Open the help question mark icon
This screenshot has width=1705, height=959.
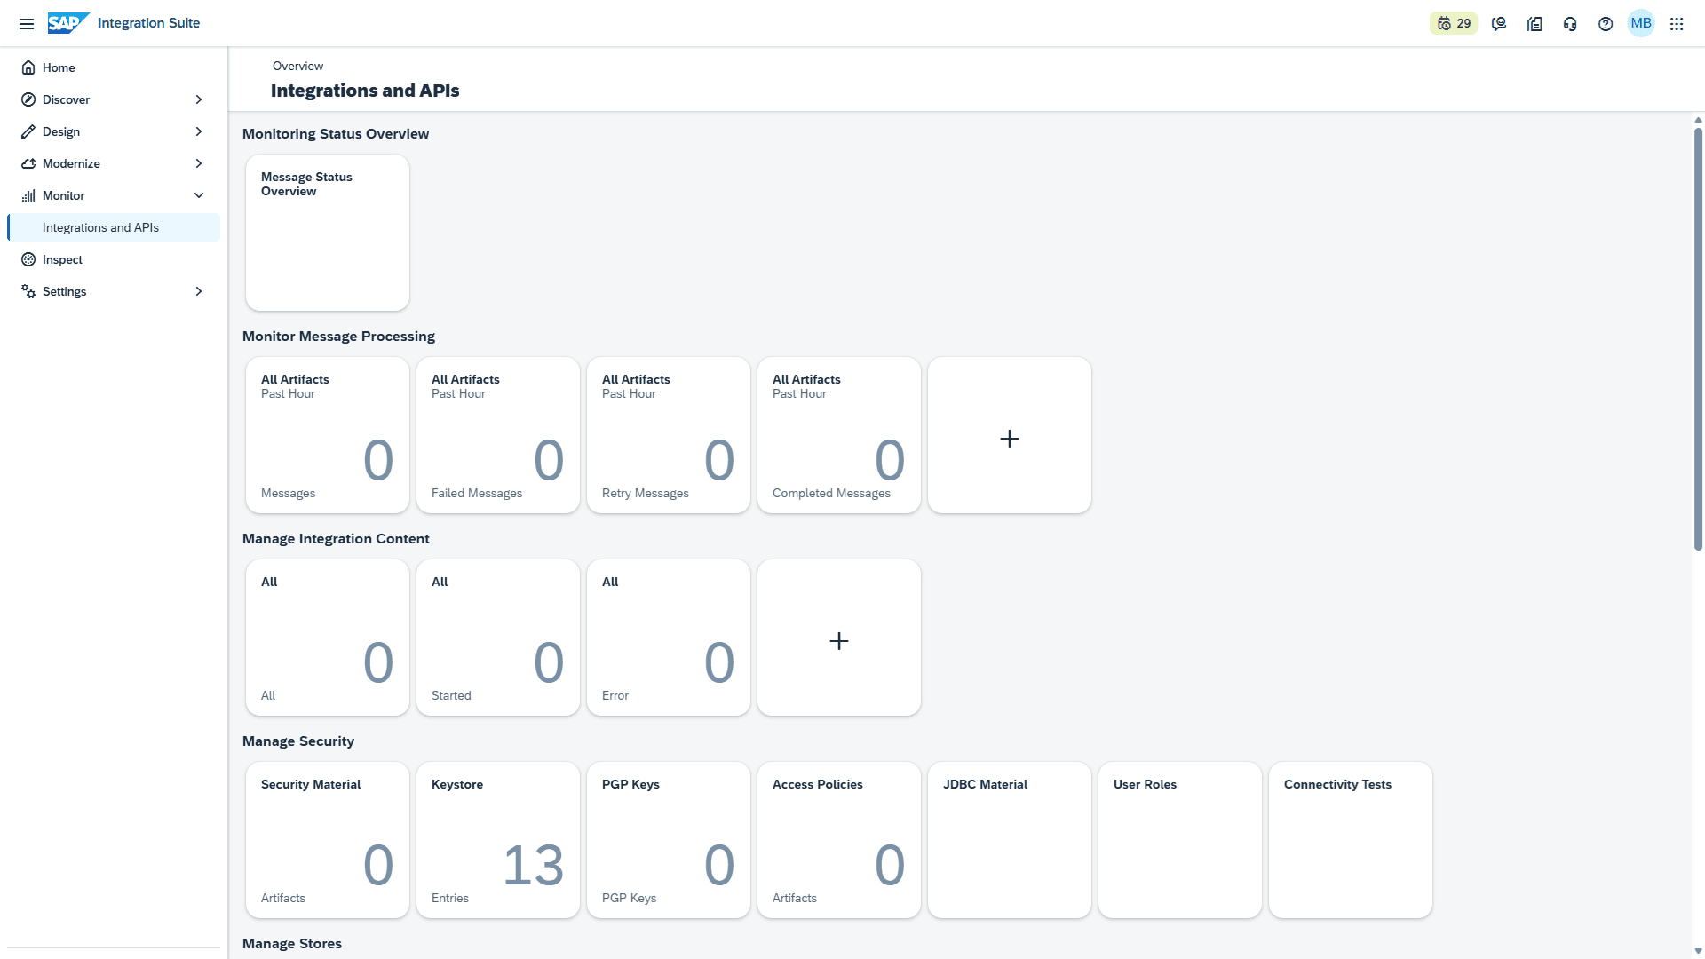tap(1606, 24)
